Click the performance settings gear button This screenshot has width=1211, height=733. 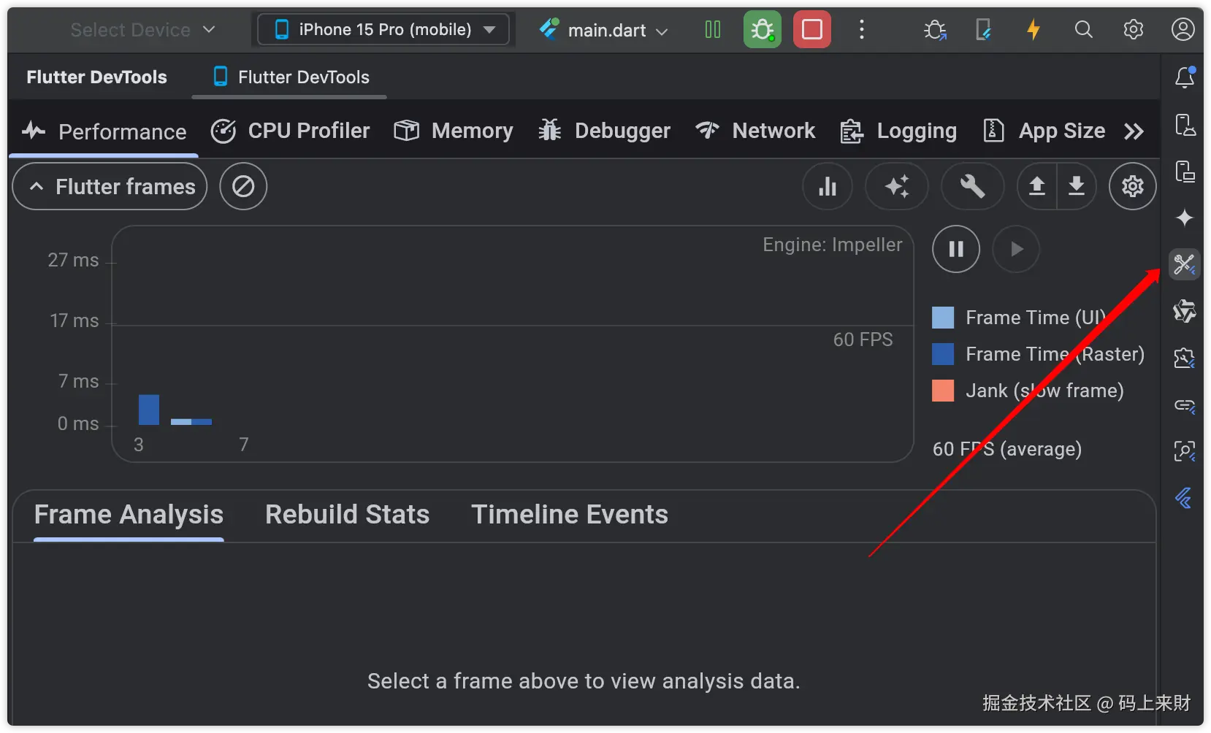1132,187
